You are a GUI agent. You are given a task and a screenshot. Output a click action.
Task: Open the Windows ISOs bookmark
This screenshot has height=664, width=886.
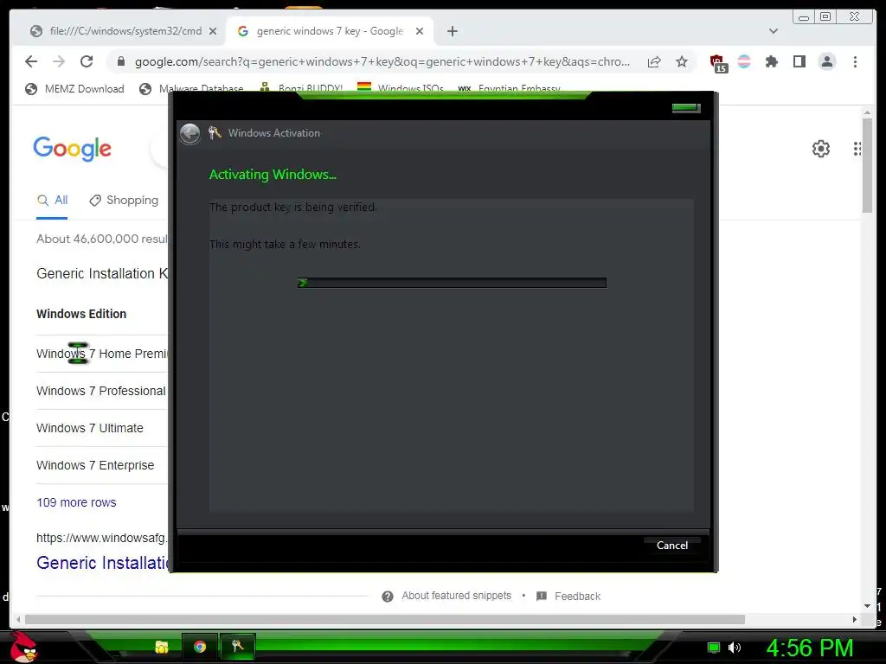pyautogui.click(x=401, y=89)
